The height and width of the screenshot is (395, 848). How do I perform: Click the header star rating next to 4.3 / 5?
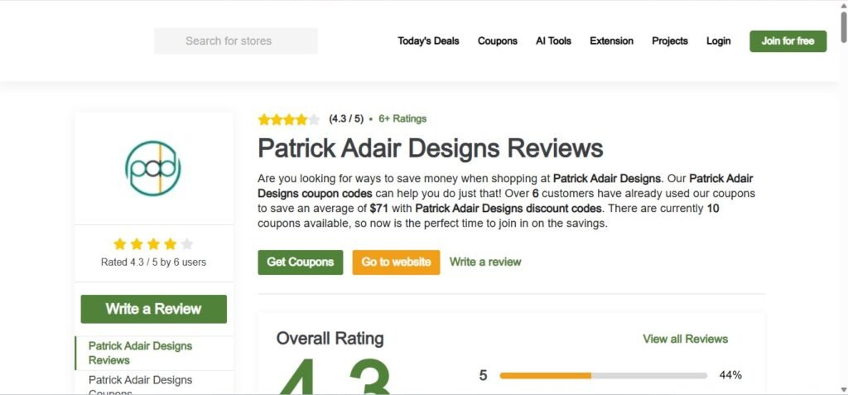(289, 119)
